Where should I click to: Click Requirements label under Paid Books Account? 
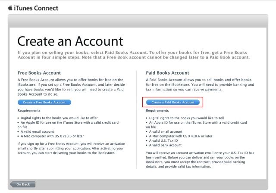point(157,110)
